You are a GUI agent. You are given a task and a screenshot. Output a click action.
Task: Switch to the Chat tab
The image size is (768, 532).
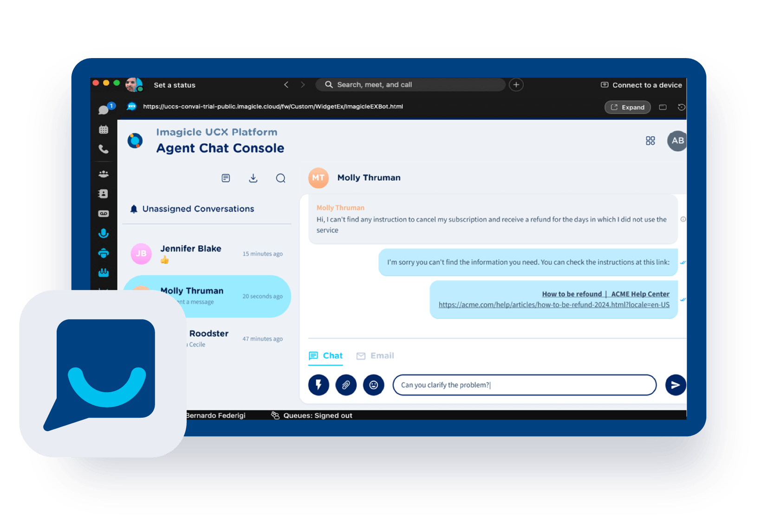[x=325, y=355]
